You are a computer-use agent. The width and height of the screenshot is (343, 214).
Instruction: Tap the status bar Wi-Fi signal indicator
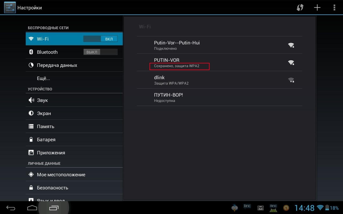point(320,208)
